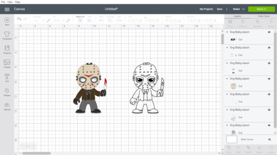Open the File menu
This screenshot has height=155, width=277.
[3, 2]
